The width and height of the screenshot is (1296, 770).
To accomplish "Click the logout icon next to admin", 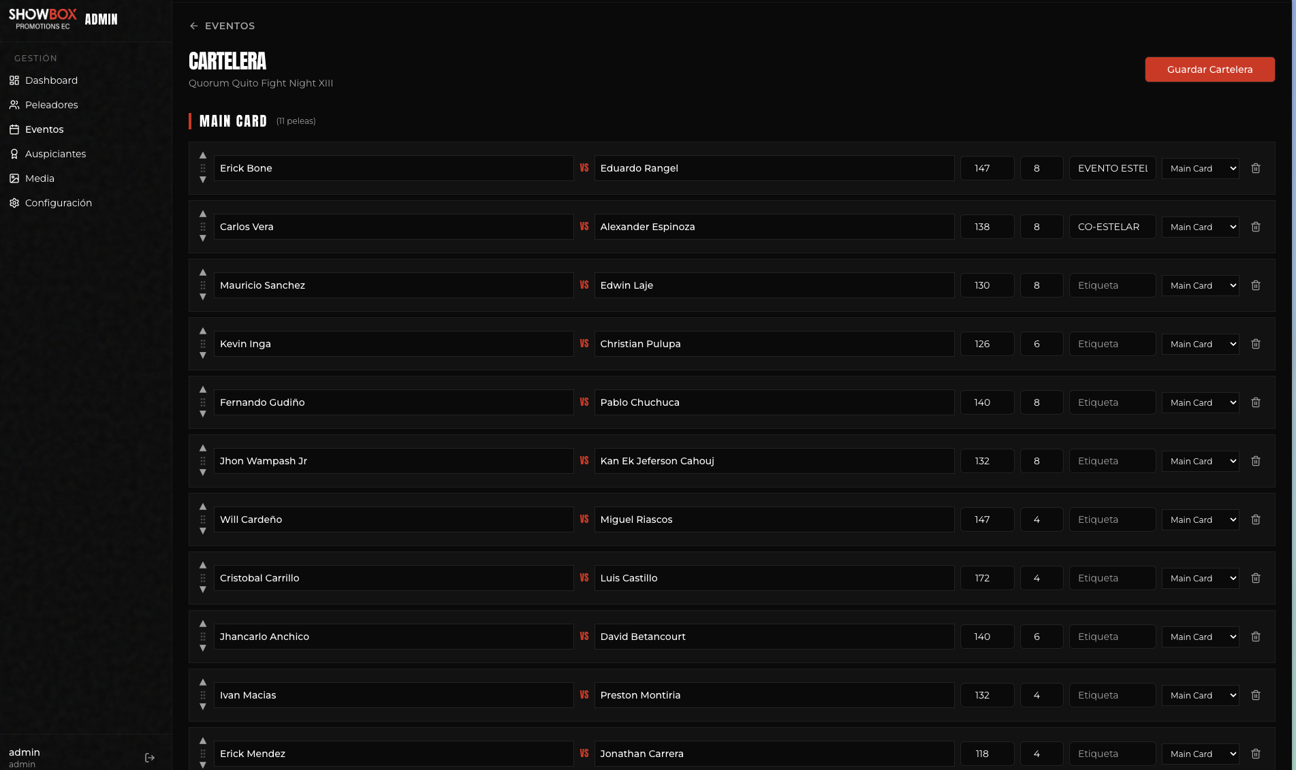I will tap(149, 757).
